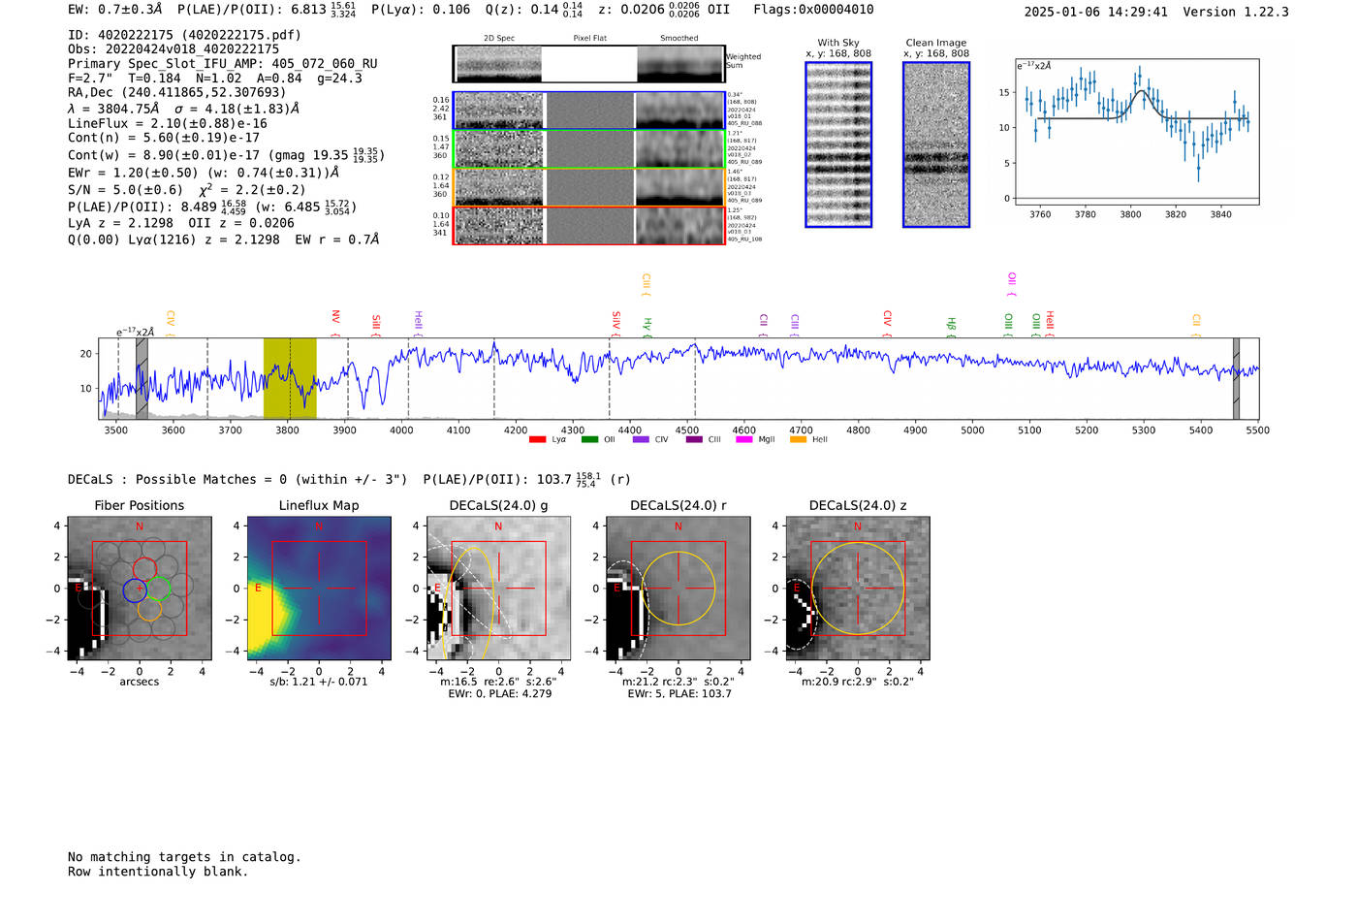
Task: Select the CIV legend color swatch
Action: coord(641,439)
